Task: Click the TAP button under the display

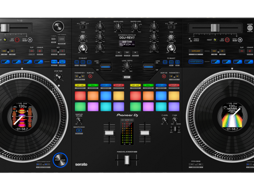Action: coord(127,52)
